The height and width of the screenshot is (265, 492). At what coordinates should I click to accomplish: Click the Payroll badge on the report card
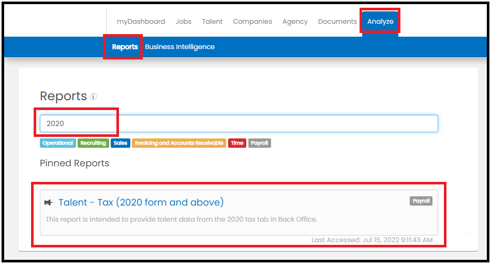[421, 201]
